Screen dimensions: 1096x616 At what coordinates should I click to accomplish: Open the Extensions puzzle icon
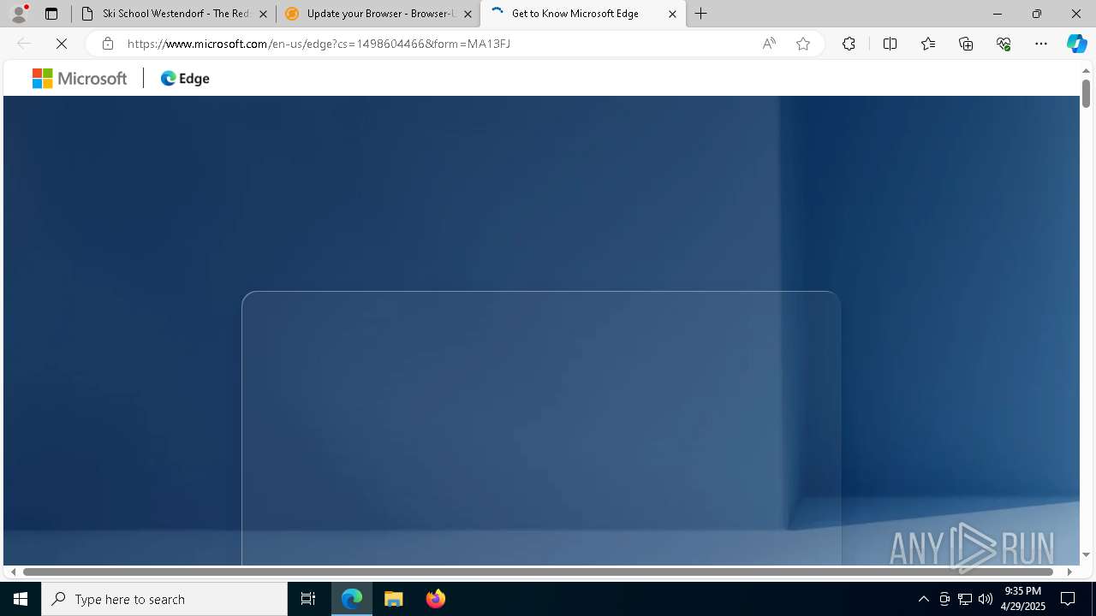[x=849, y=44]
